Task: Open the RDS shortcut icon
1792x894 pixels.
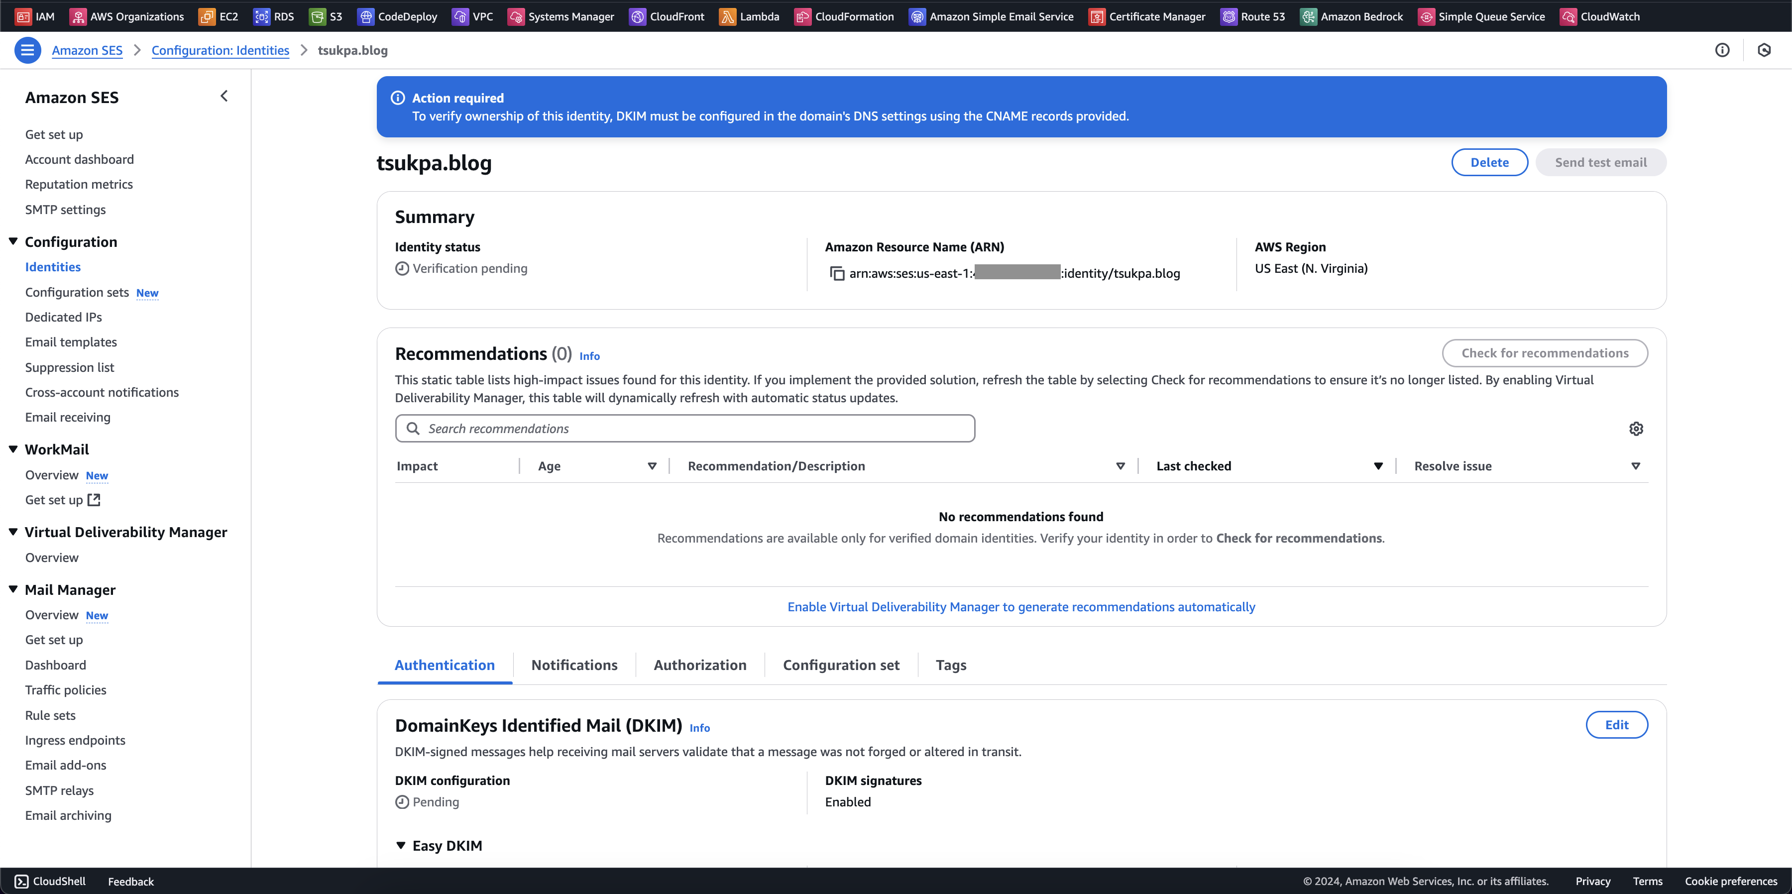Action: coord(261,17)
